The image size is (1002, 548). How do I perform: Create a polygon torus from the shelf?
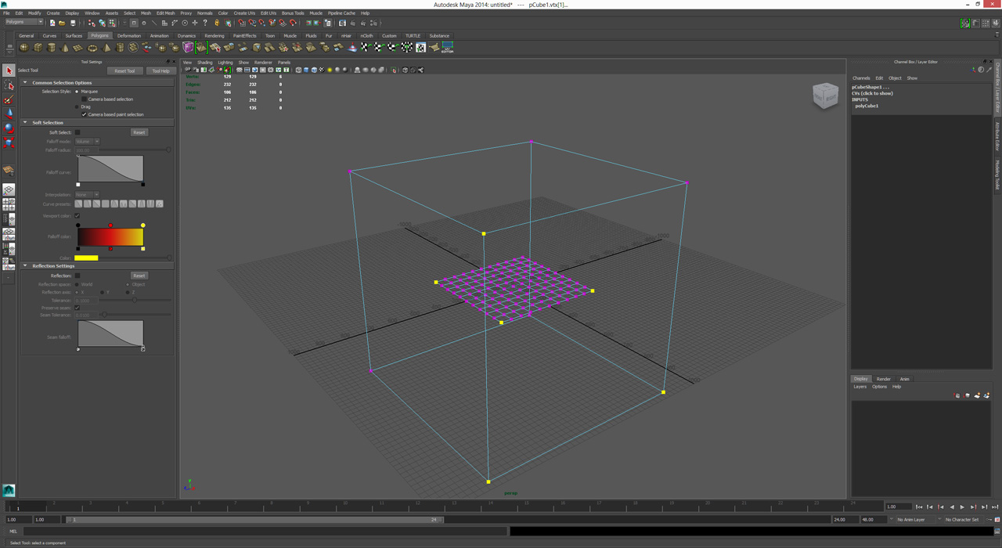(x=92, y=48)
